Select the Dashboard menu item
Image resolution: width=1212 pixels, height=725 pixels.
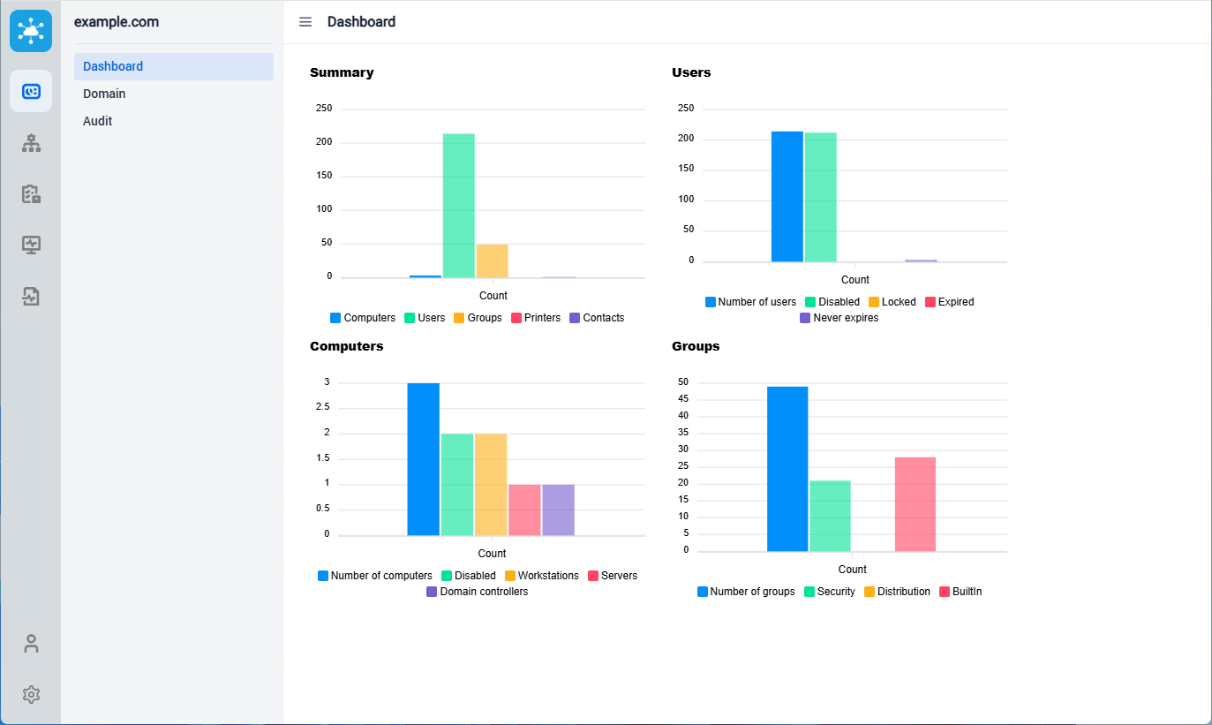(x=173, y=66)
